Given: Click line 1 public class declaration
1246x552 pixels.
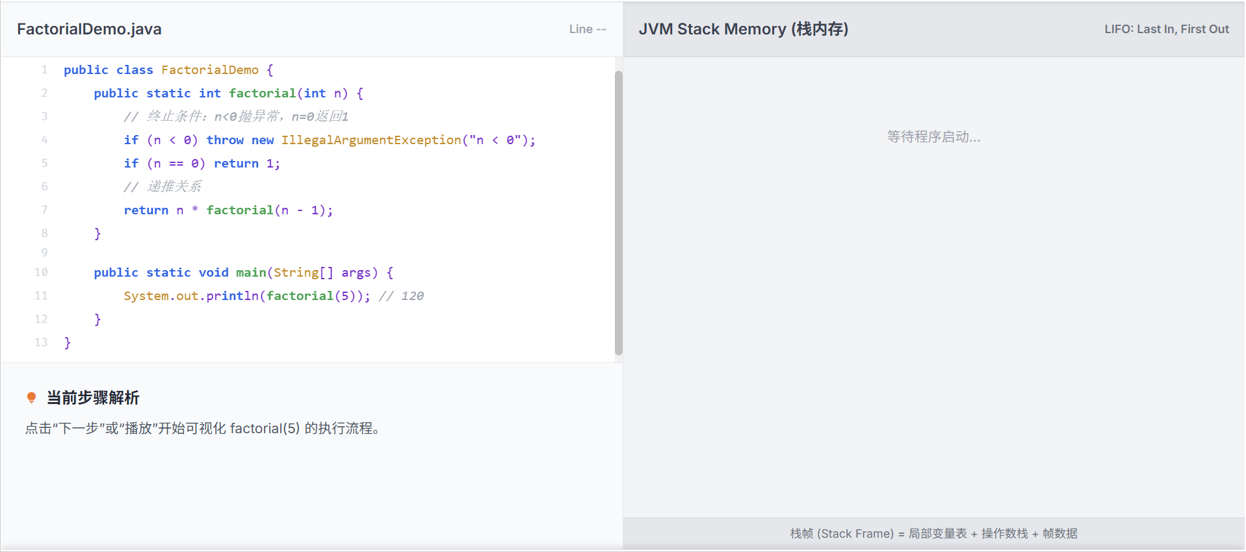Looking at the screenshot, I should click(168, 70).
